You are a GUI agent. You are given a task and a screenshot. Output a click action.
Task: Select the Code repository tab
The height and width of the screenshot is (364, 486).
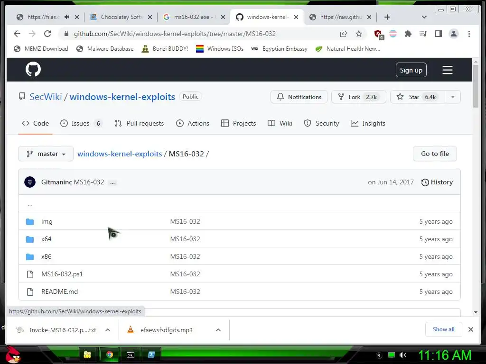tap(35, 124)
